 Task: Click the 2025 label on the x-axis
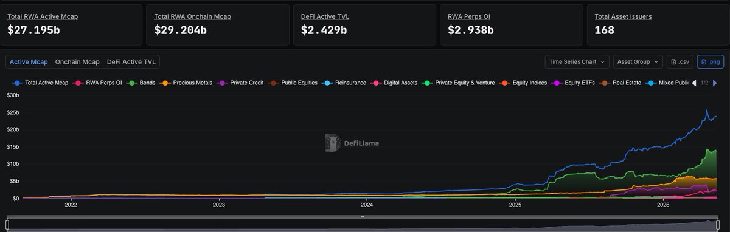click(x=515, y=205)
